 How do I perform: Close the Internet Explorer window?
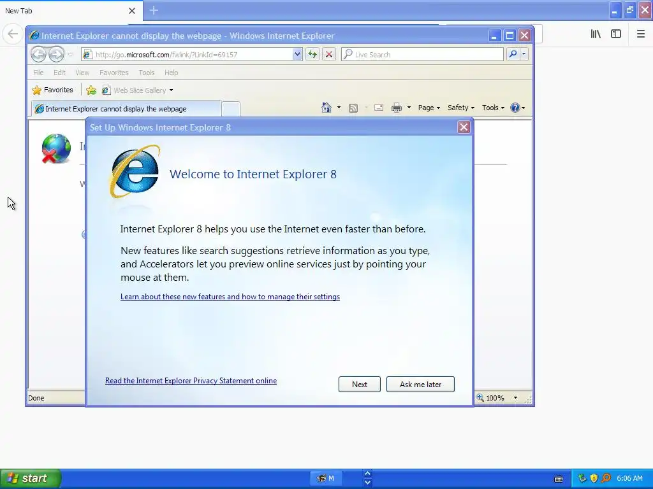[524, 36]
